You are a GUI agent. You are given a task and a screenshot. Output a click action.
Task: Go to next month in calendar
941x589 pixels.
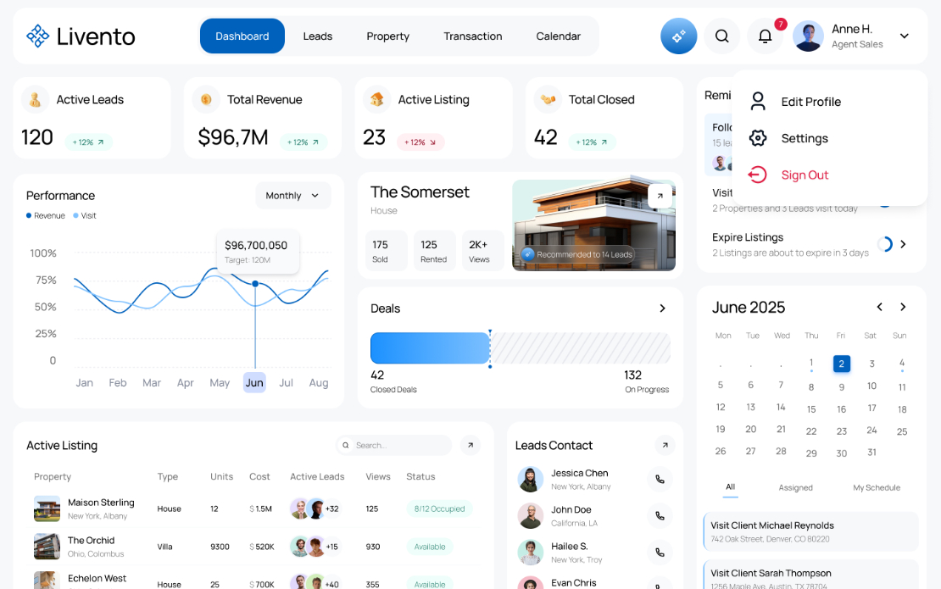[903, 307]
